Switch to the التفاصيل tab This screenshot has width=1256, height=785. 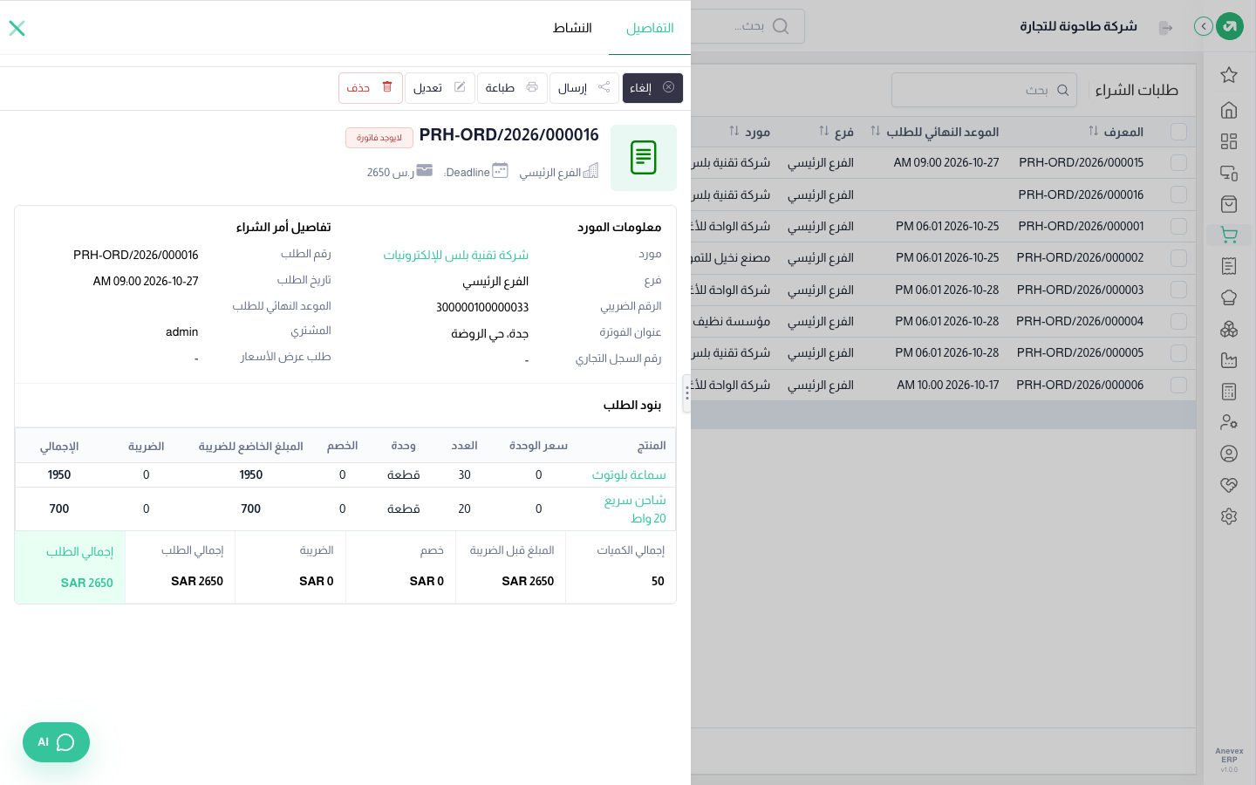(650, 28)
